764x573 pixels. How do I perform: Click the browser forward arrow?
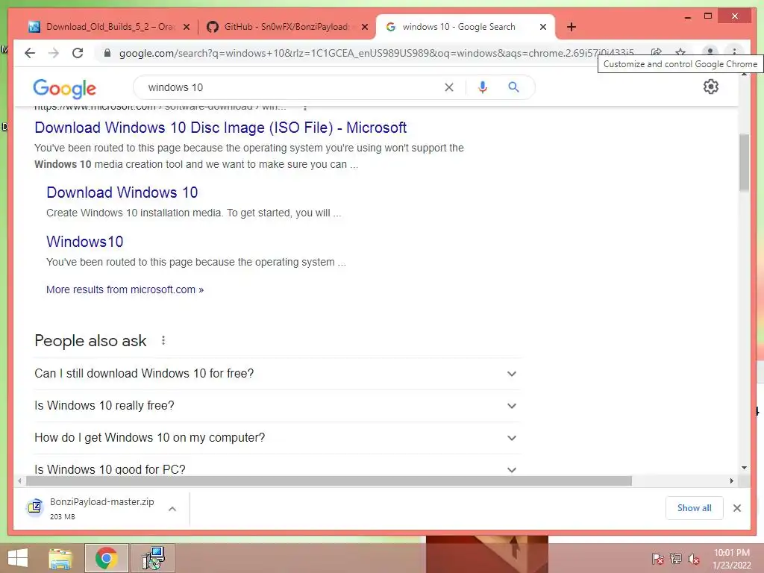click(54, 53)
